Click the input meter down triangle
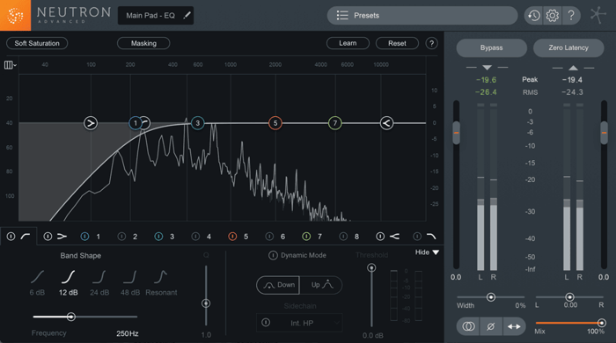The height and width of the screenshot is (343, 616). 487,68
